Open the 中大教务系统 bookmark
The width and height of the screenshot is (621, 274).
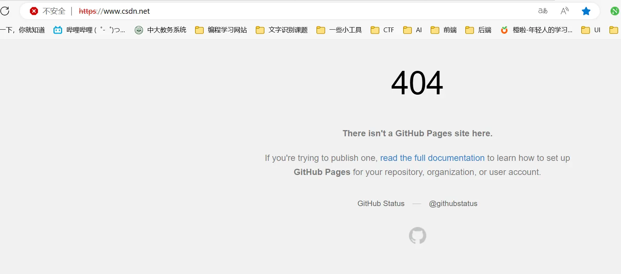click(x=160, y=30)
